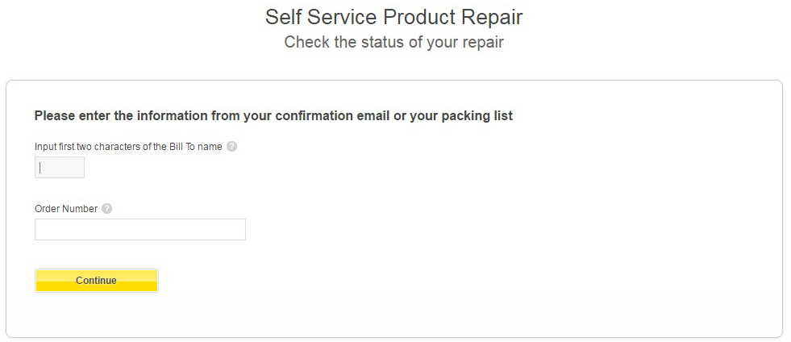
Task: Open the question mark tooltip for Bill To name
Action: pyautogui.click(x=232, y=147)
